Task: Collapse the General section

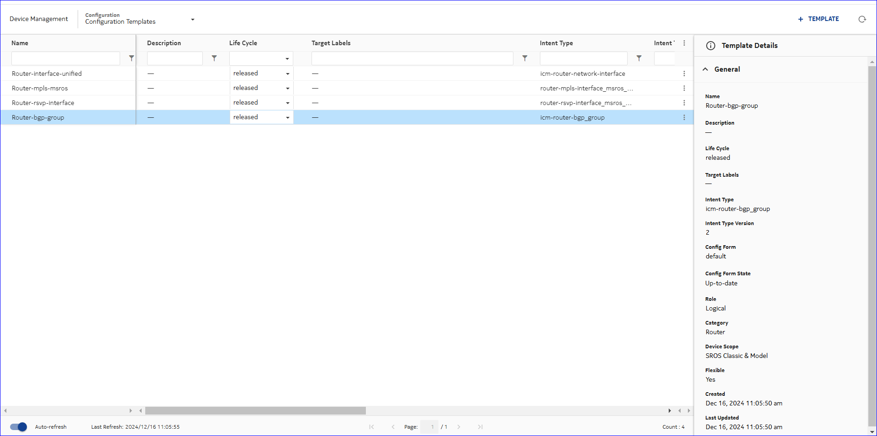Action: pyautogui.click(x=705, y=69)
